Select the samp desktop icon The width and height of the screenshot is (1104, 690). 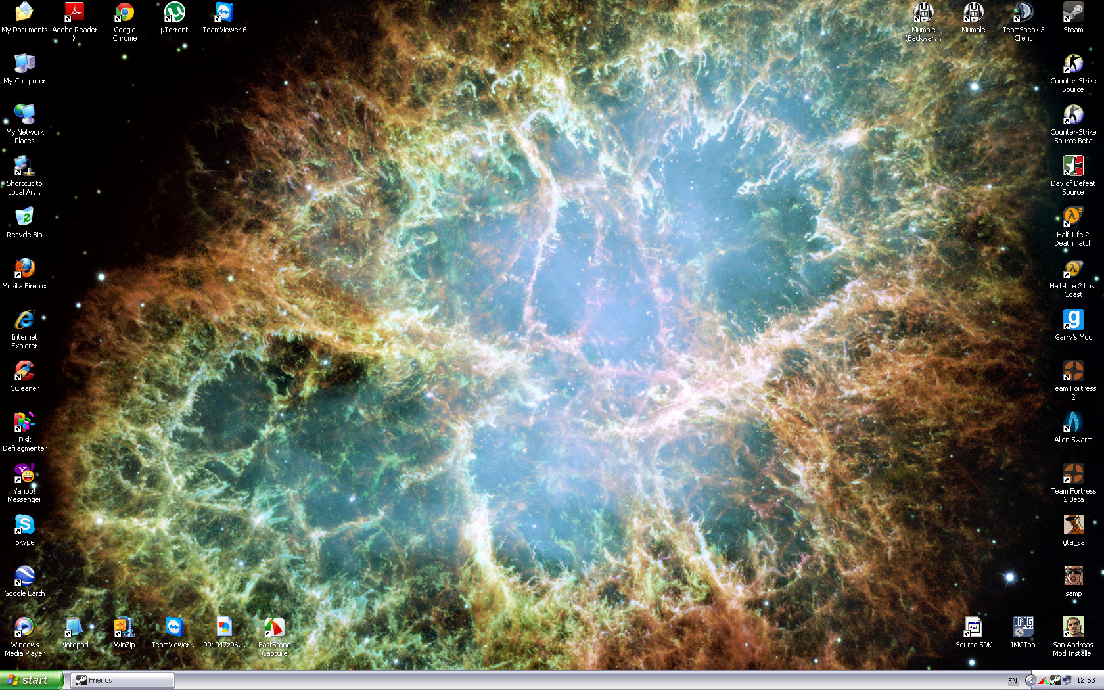point(1073,582)
